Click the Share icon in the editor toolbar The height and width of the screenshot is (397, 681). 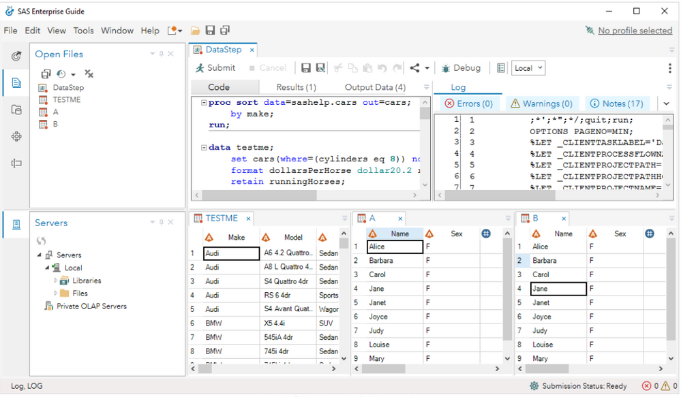414,68
